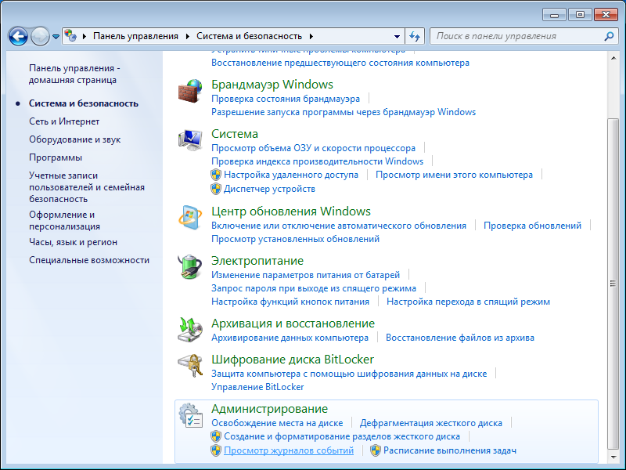Open the Администрирование heading
The width and height of the screenshot is (626, 470).
click(x=269, y=409)
